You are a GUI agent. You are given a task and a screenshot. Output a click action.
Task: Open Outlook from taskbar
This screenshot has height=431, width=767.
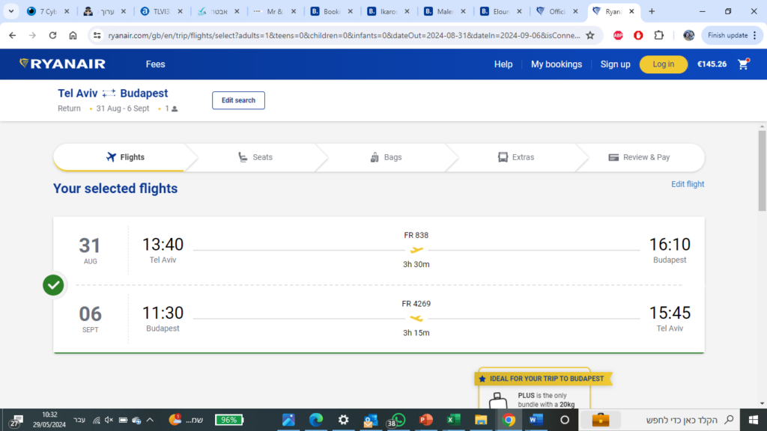pos(371,420)
